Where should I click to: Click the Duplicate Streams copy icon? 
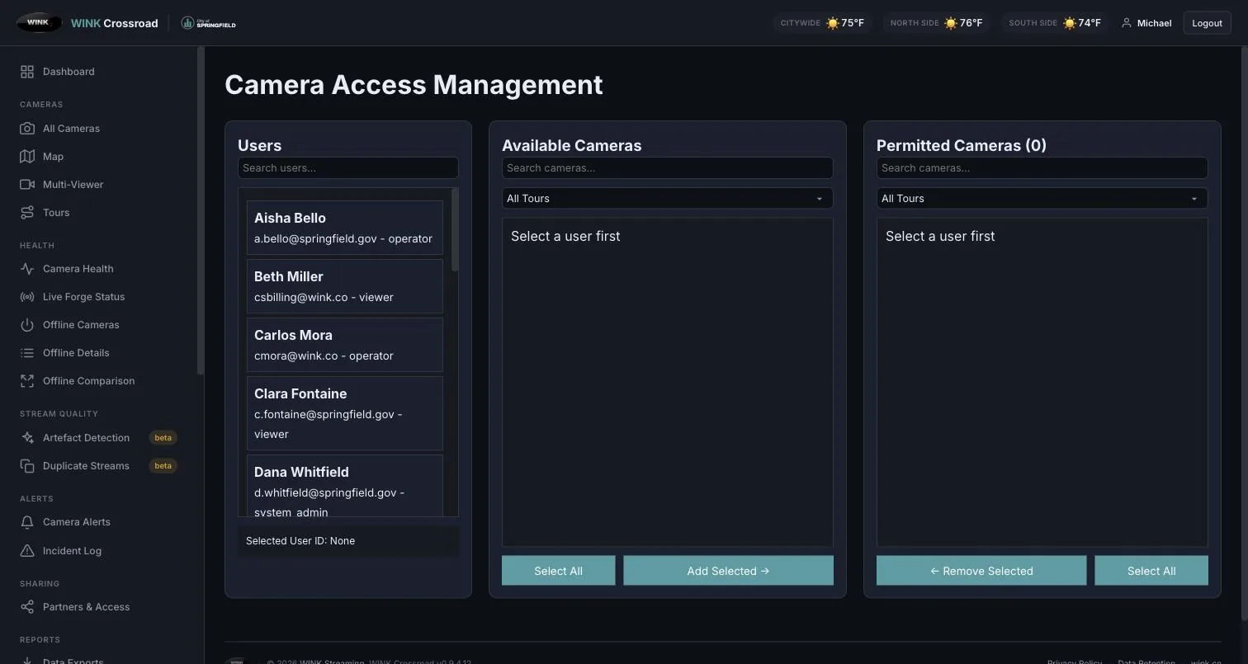27,466
